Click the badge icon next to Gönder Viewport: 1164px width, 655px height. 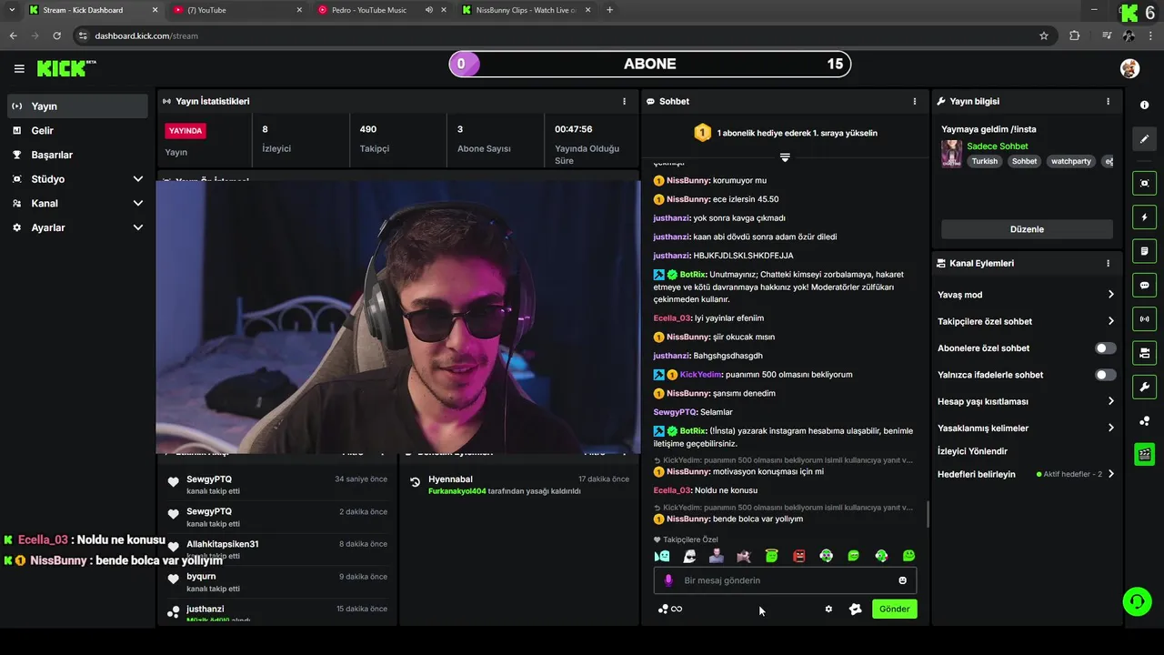855,610
